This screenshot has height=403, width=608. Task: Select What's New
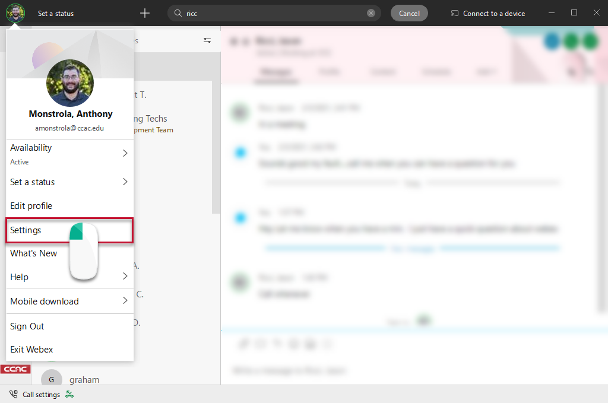point(70,253)
